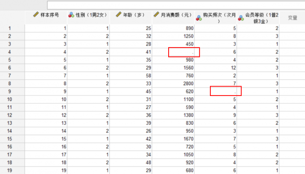Select row header number 4

click(13, 52)
